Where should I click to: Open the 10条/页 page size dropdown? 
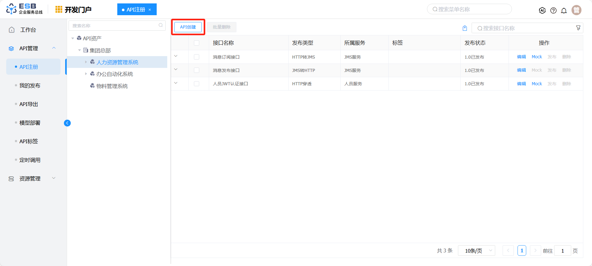pyautogui.click(x=476, y=250)
